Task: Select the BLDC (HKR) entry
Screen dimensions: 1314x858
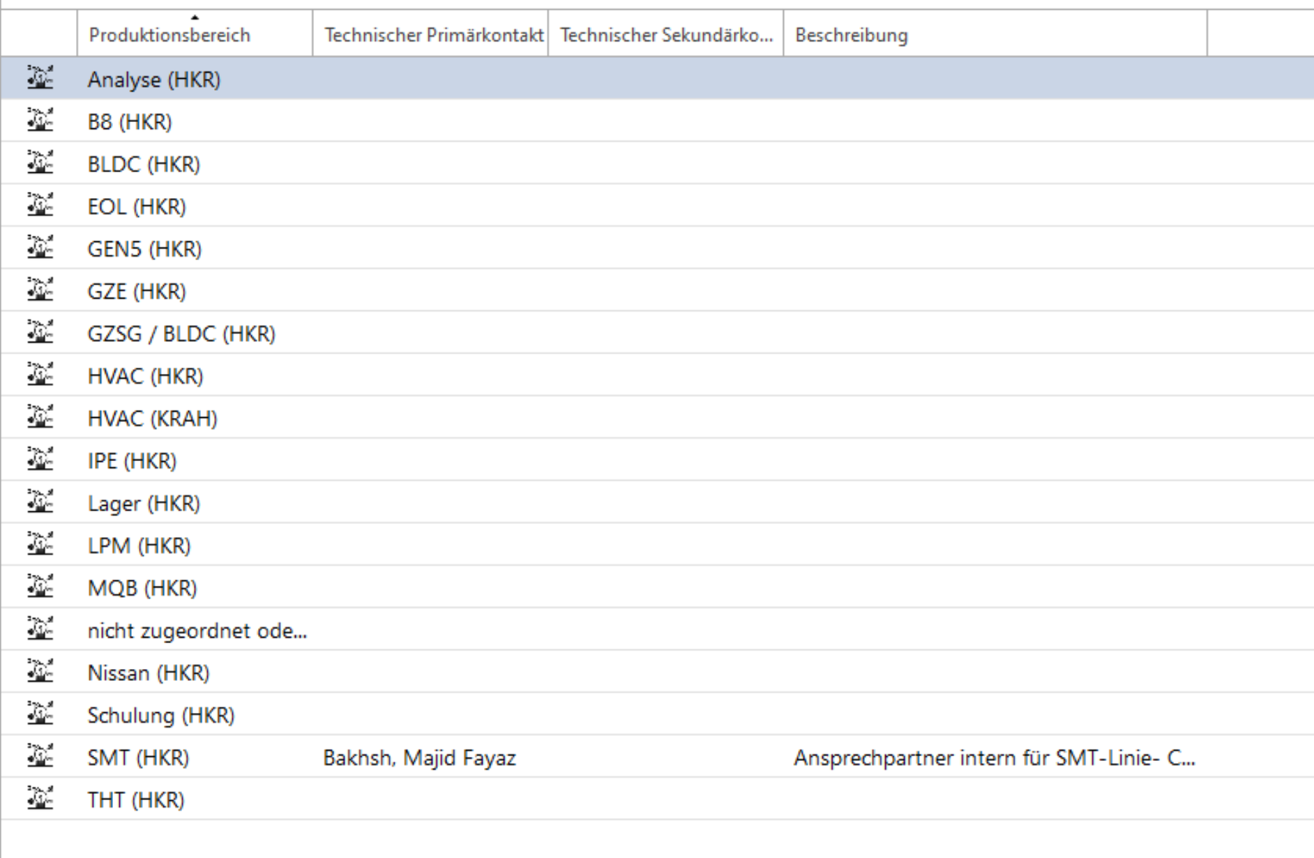Action: (x=144, y=165)
